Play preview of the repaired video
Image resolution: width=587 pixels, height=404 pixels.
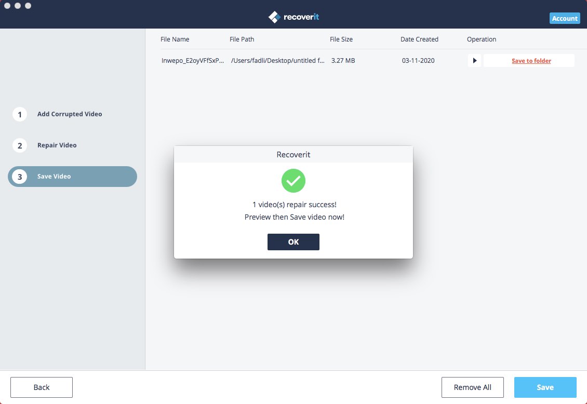click(x=474, y=61)
